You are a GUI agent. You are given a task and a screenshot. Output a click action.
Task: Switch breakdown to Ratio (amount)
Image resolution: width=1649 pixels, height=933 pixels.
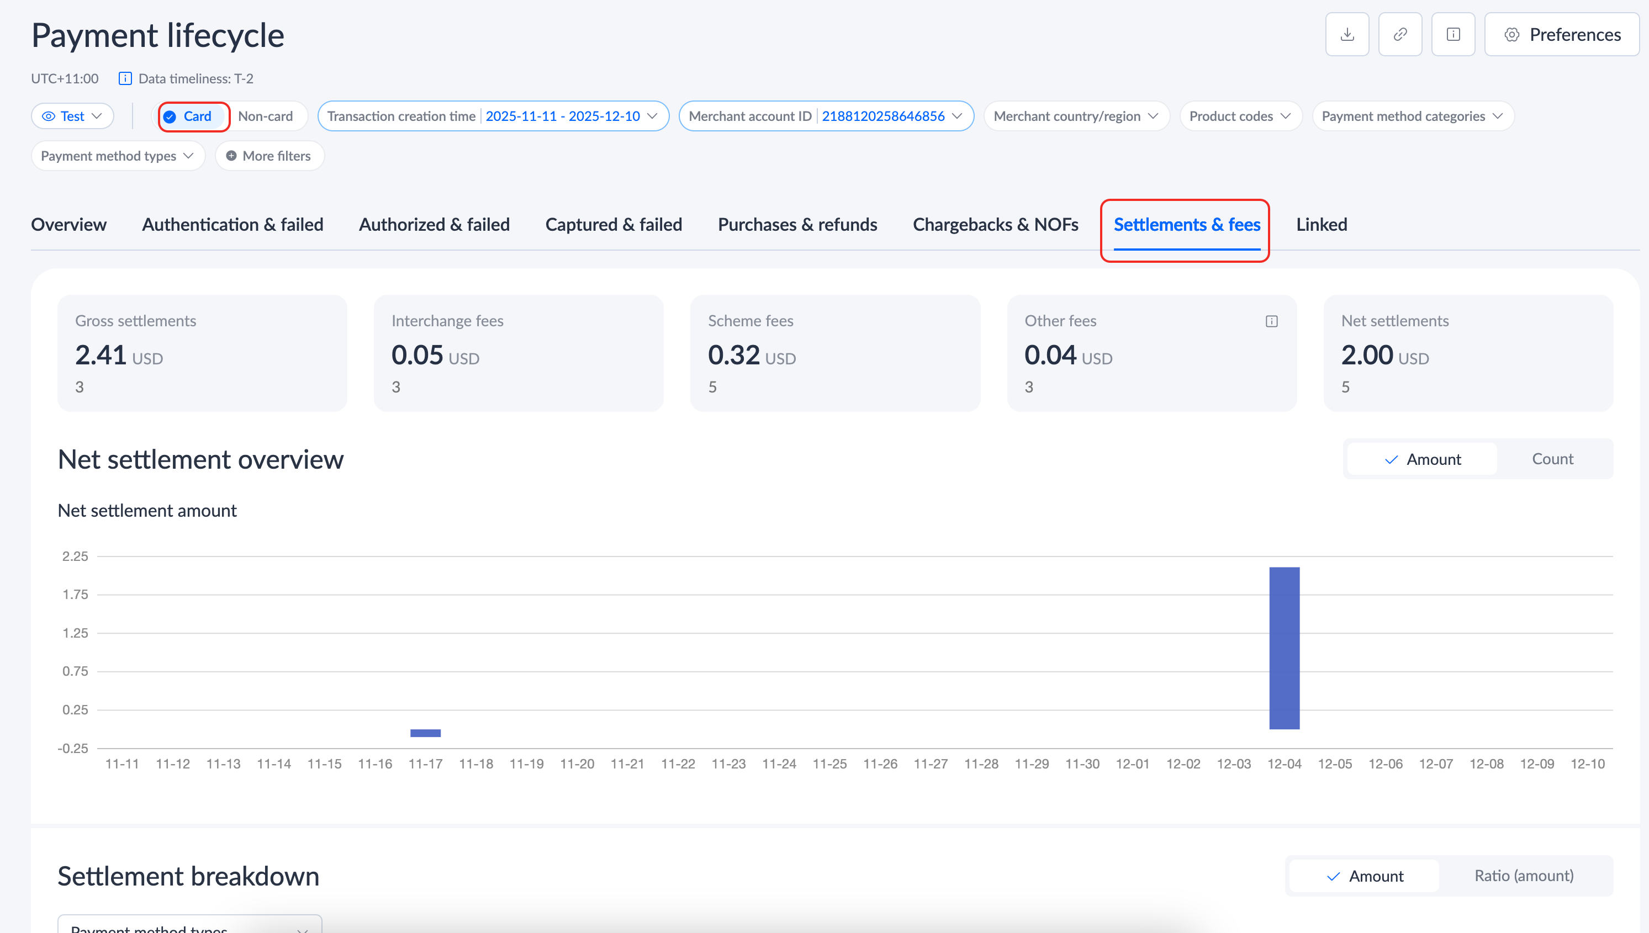[1524, 876]
